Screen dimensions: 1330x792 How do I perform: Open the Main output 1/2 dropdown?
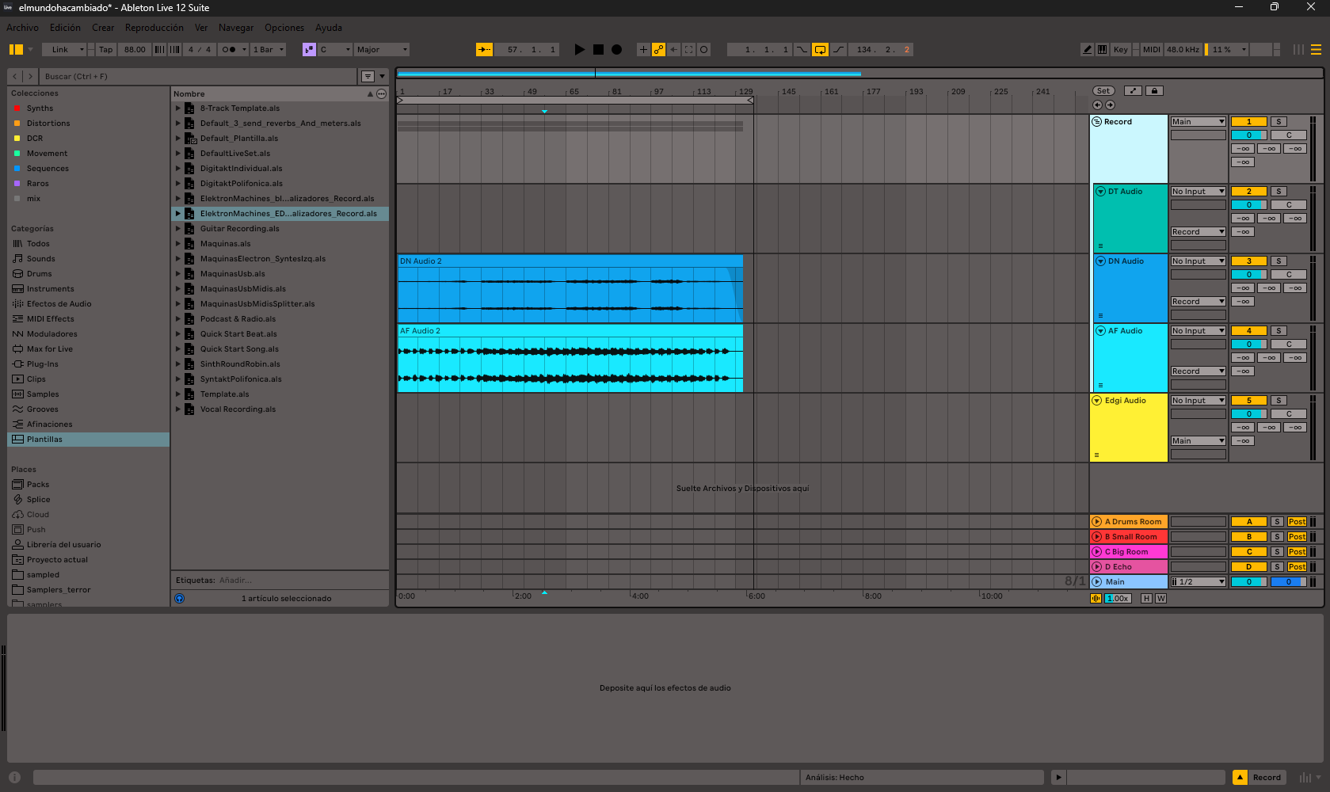[1199, 582]
